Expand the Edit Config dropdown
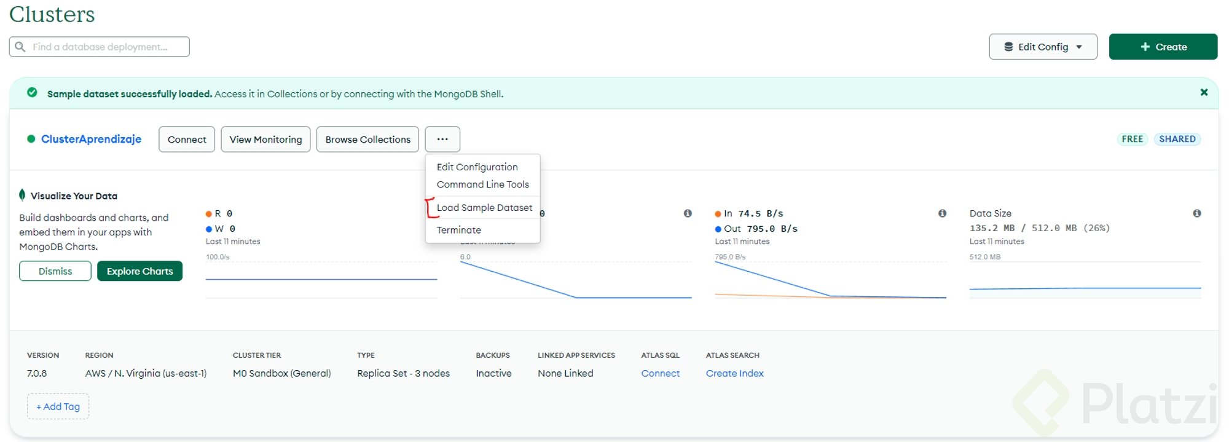Image resolution: width=1229 pixels, height=442 pixels. coord(1043,47)
